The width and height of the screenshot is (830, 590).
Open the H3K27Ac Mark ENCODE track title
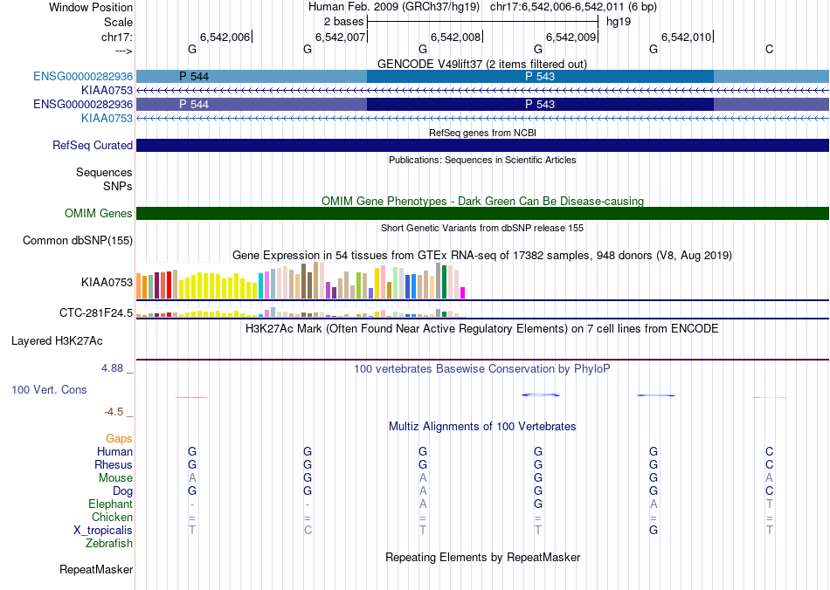(482, 329)
